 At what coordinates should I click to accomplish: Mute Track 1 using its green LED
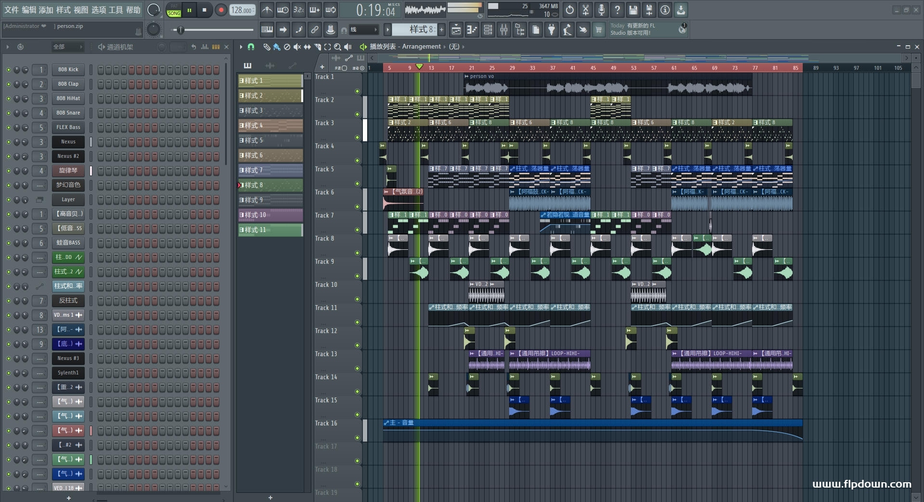coord(357,91)
